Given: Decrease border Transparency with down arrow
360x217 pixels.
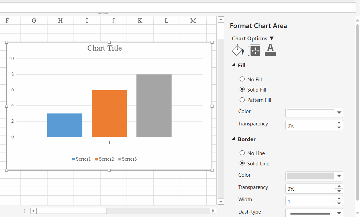Looking at the screenshot, I should (339, 191).
